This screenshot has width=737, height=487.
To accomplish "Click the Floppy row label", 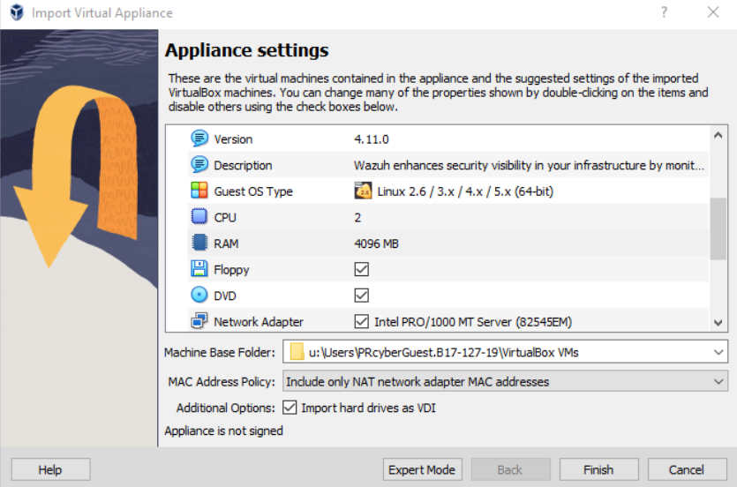I will pos(231,270).
